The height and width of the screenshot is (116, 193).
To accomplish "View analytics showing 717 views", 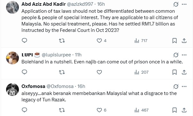I will (141, 41).
